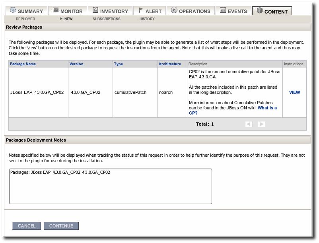Switch to the Subscriptions subtab

click(x=106, y=19)
